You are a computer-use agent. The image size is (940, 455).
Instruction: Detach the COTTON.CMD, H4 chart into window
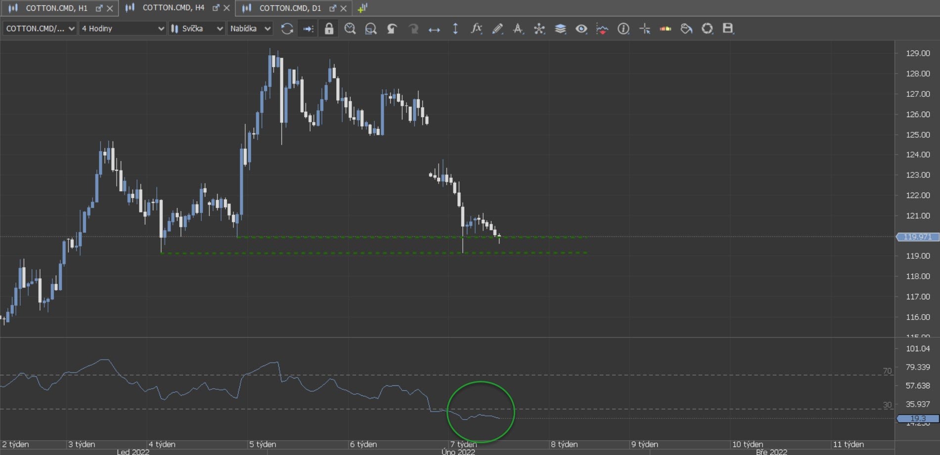pyautogui.click(x=216, y=8)
